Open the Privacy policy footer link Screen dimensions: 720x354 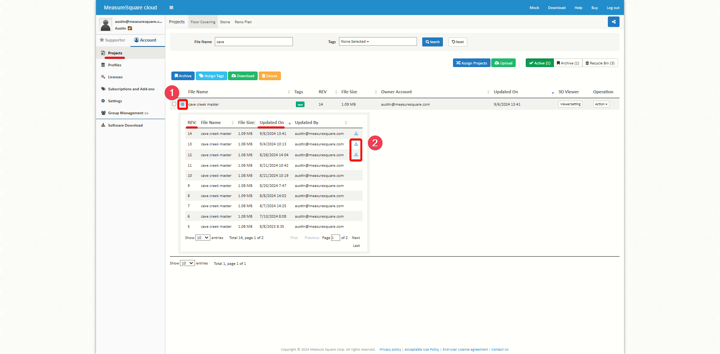click(x=390, y=350)
